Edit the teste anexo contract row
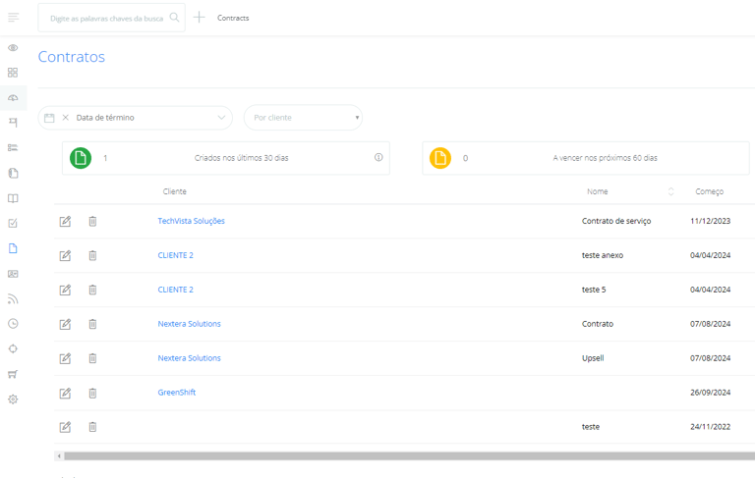Image resolution: width=755 pixels, height=478 pixels. click(65, 255)
